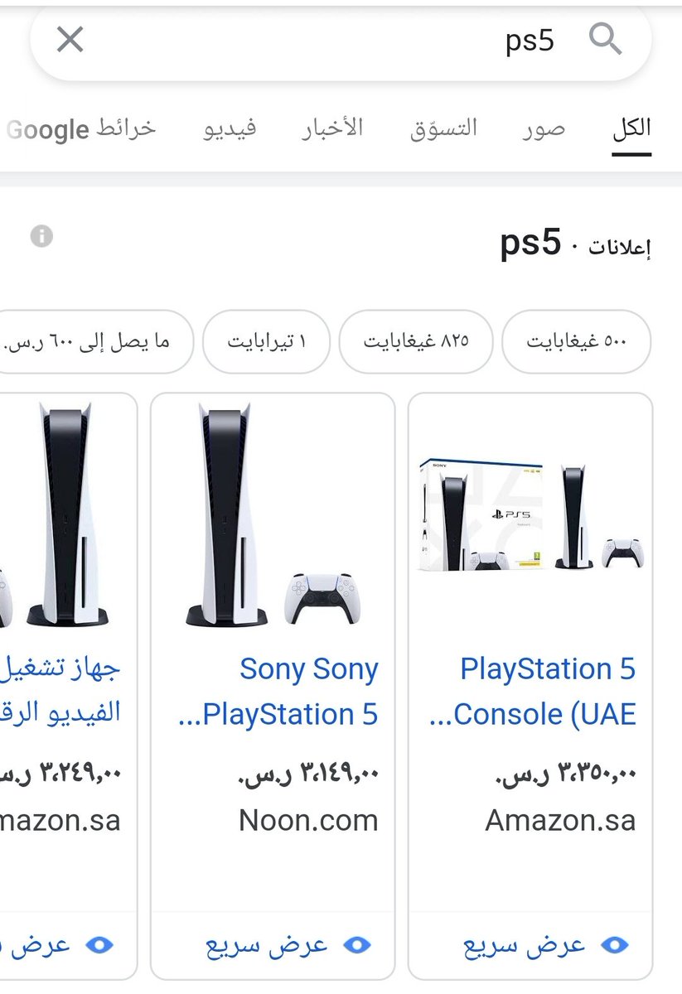This screenshot has height=994, width=682.
Task: Select the ٥٠٠ غيغابايت filter chip
Action: click(x=577, y=341)
